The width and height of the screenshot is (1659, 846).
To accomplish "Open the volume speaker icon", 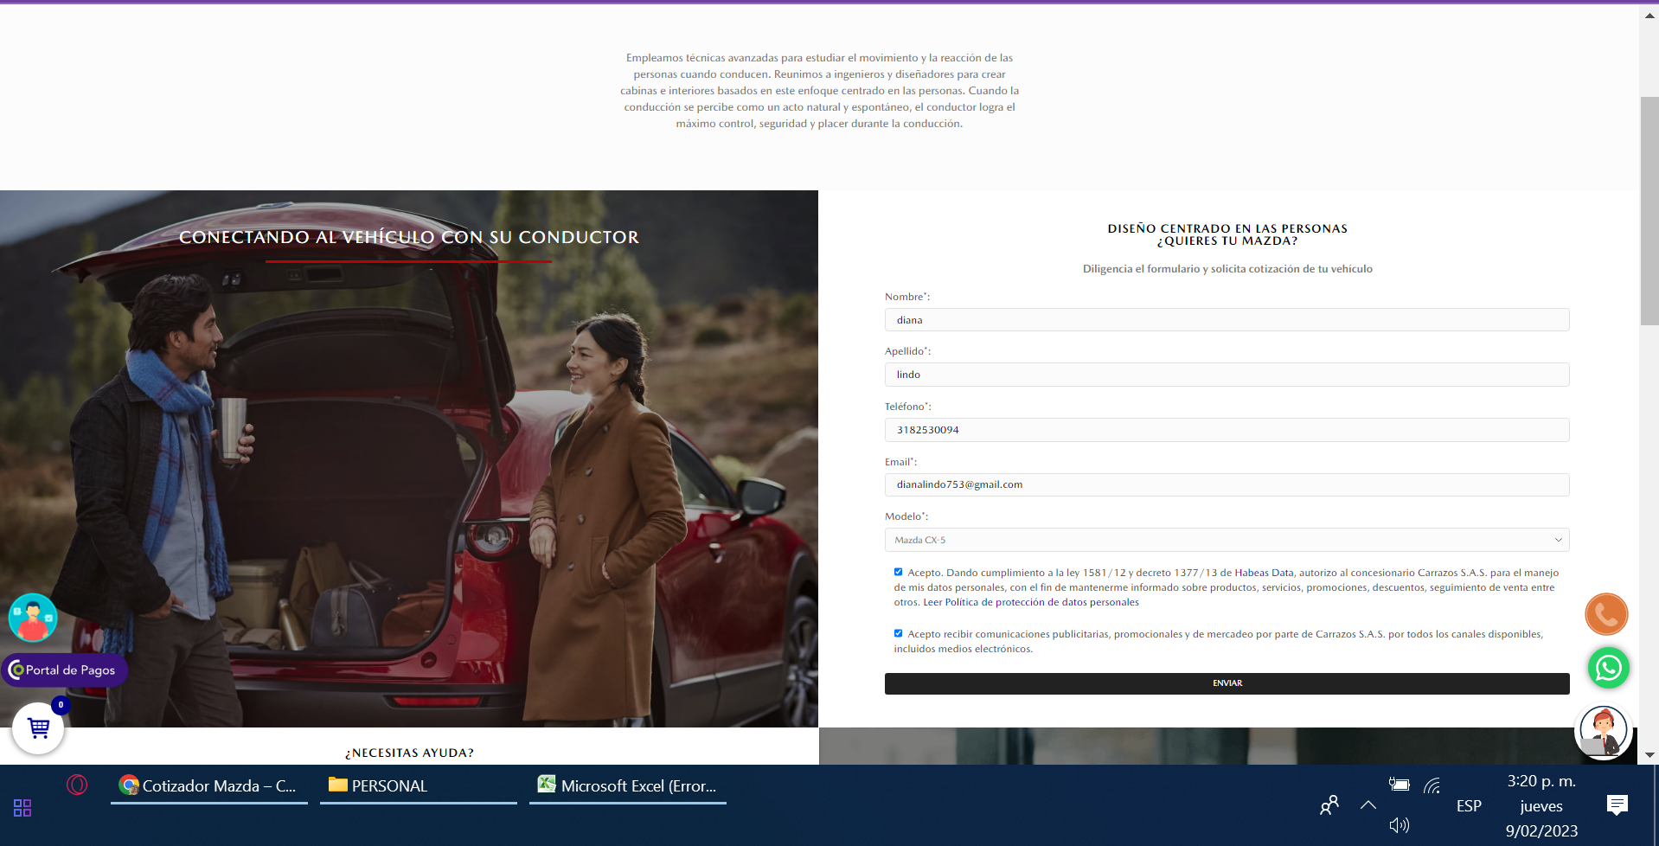I will (1399, 825).
